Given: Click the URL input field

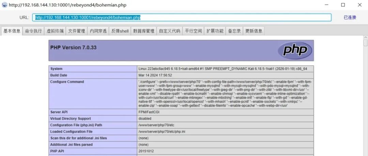Looking at the screenshot, I should coord(182,18).
